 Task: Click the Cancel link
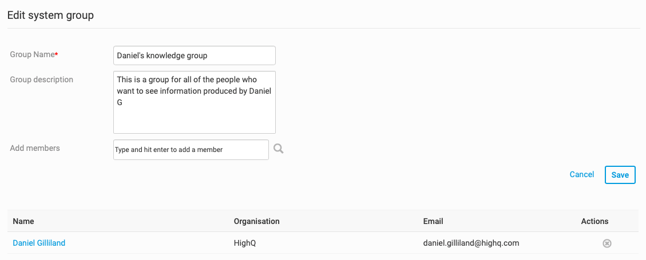pyautogui.click(x=581, y=174)
